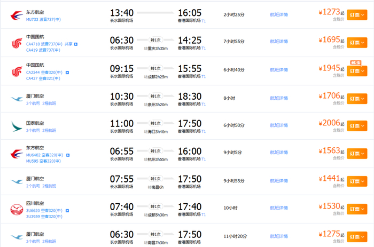Open flight number link MU733
Viewport: 374px width, 247px height.
[32, 19]
